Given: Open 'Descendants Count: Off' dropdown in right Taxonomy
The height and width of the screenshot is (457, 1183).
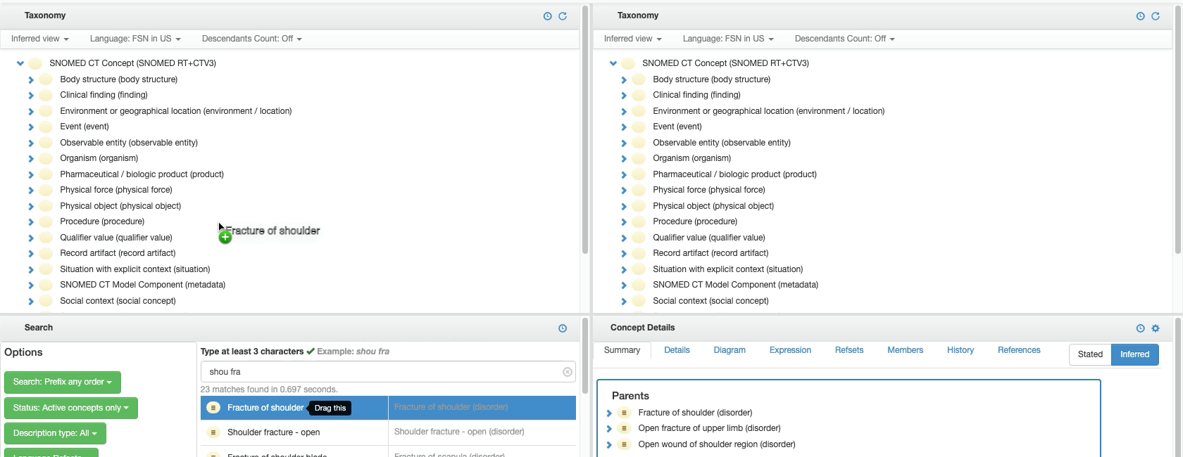Looking at the screenshot, I should [x=845, y=39].
